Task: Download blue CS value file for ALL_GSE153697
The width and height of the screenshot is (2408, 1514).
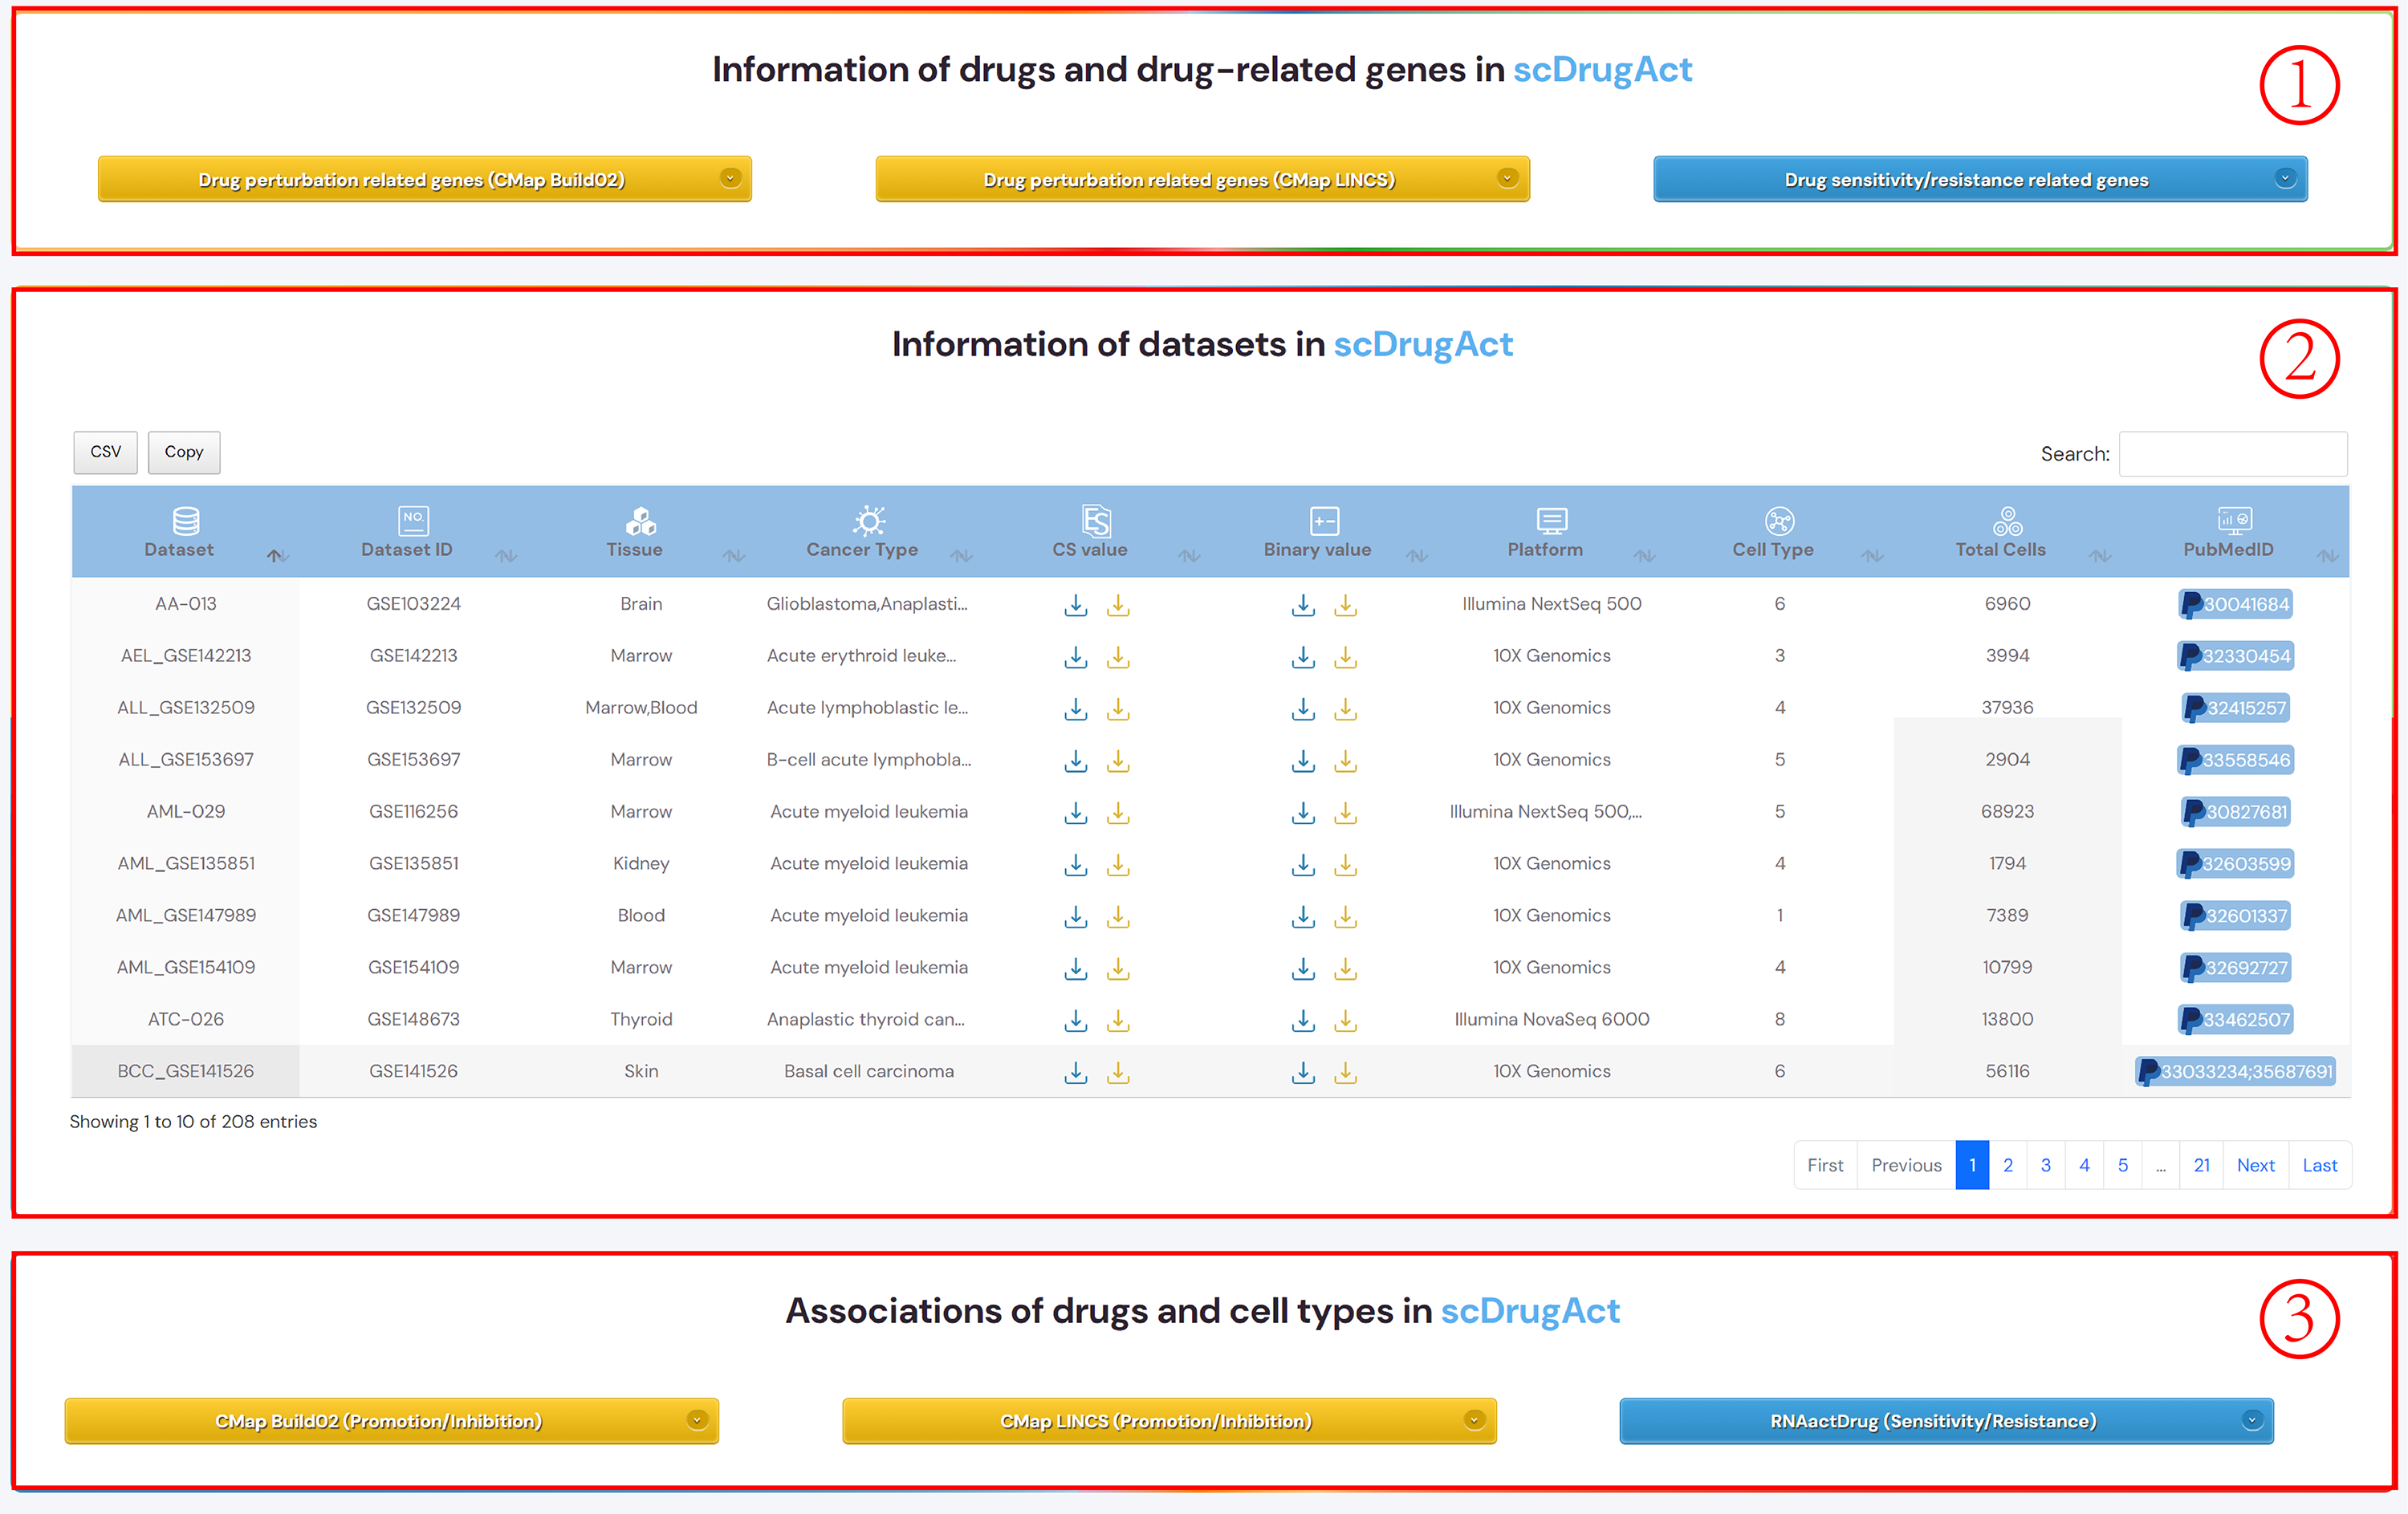Action: click(x=1075, y=761)
